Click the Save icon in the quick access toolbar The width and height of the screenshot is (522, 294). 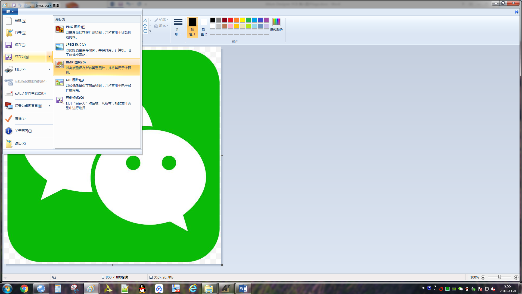click(13, 5)
